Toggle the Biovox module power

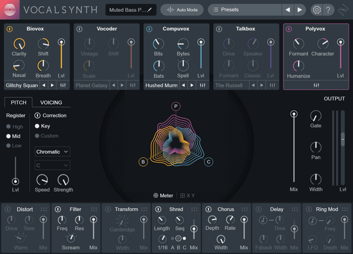click(10, 29)
